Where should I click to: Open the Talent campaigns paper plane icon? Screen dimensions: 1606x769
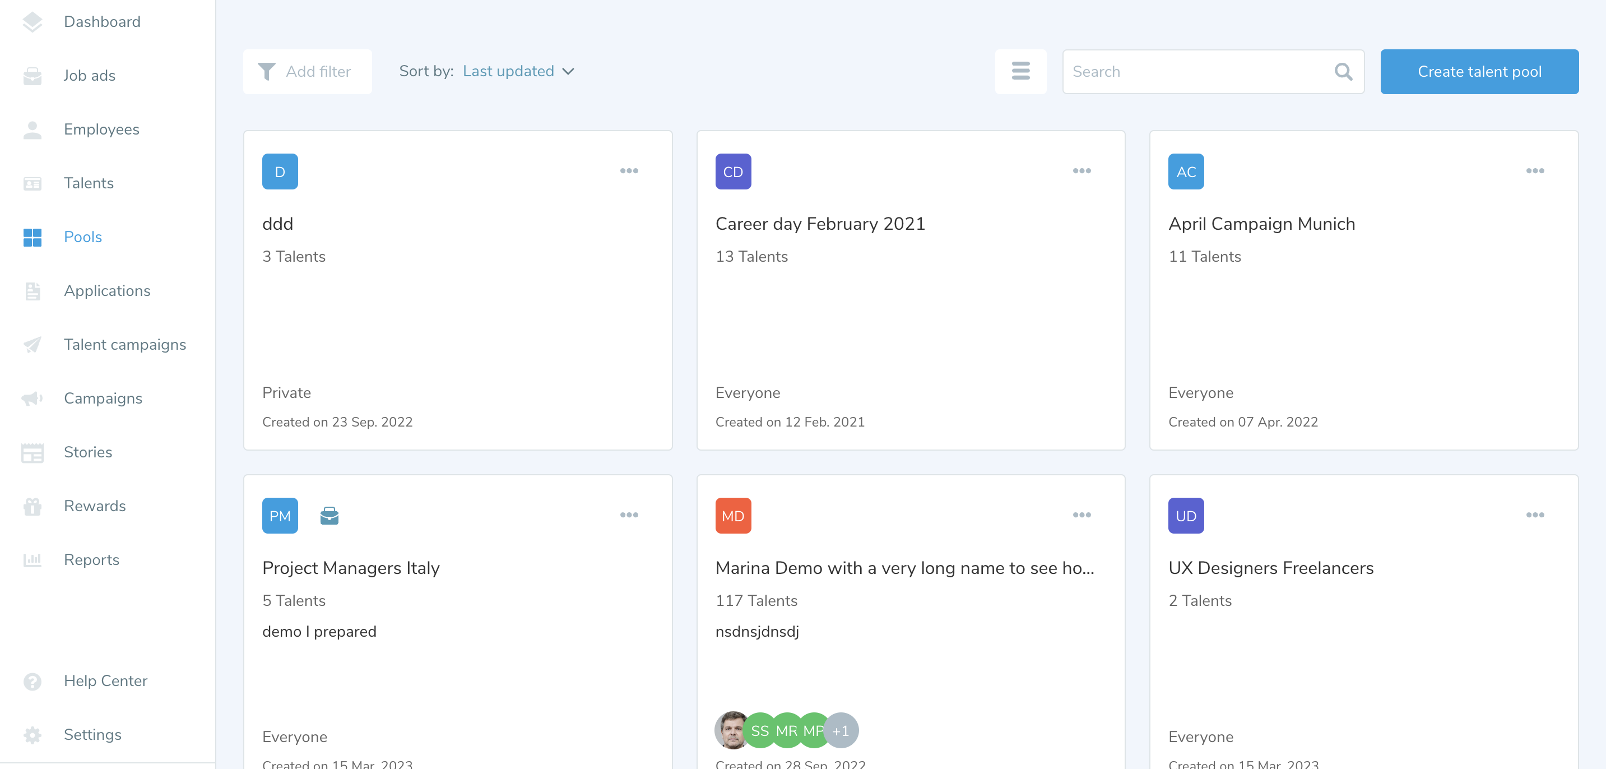33,344
